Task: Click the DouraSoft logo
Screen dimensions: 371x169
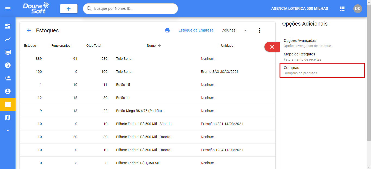Action: pyautogui.click(x=36, y=8)
